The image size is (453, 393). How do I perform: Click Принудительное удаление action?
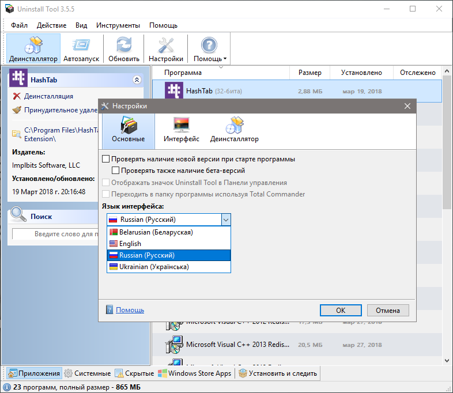click(61, 110)
